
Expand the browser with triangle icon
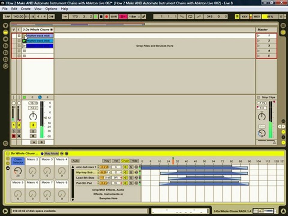(x=5, y=25)
